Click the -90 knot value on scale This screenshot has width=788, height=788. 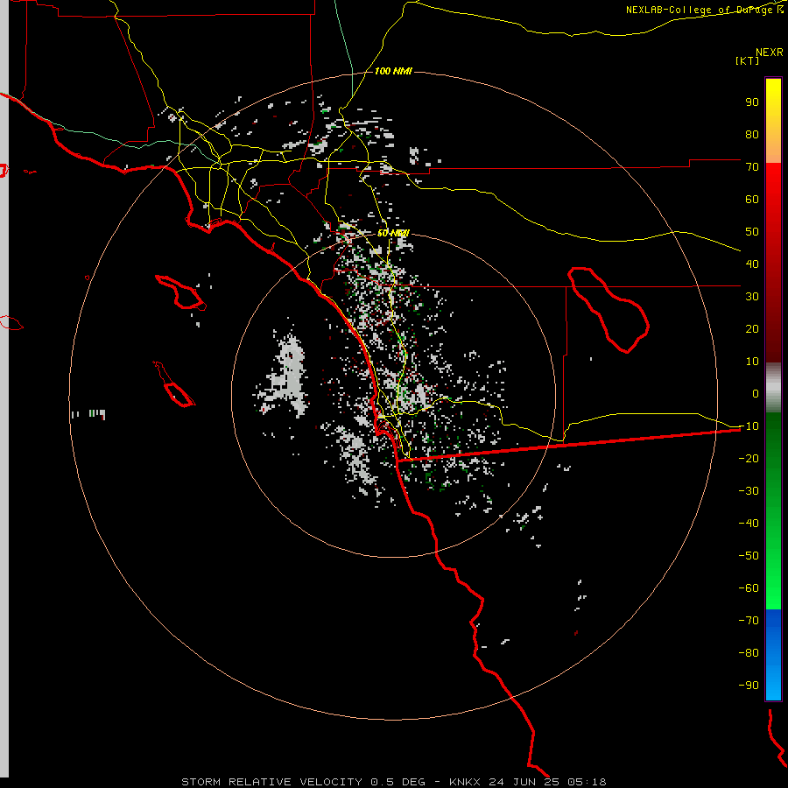click(749, 685)
